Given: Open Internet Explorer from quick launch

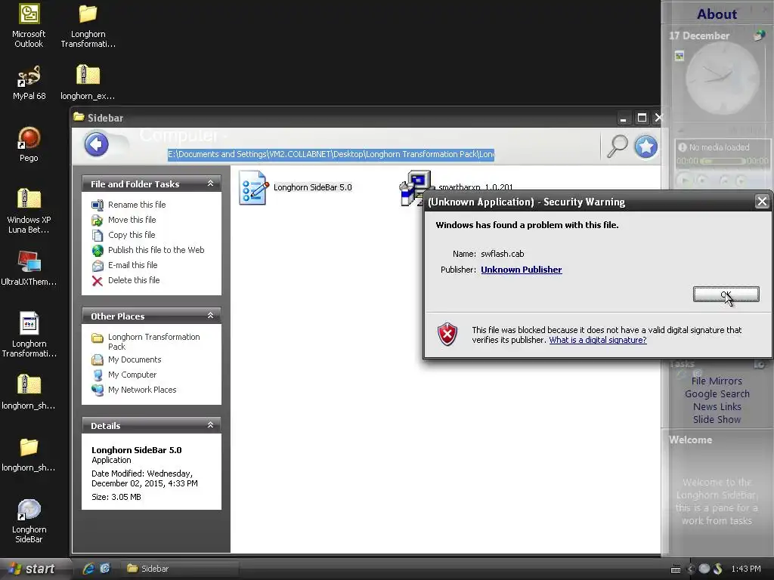Looking at the screenshot, I should tap(88, 569).
